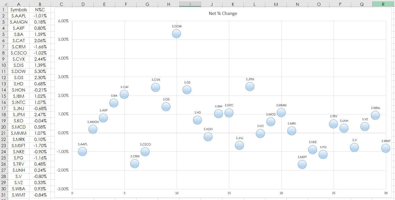The width and height of the screenshot is (395, 200).
Task: Click the S.DOW bubble in the chart
Action: [x=176, y=33]
